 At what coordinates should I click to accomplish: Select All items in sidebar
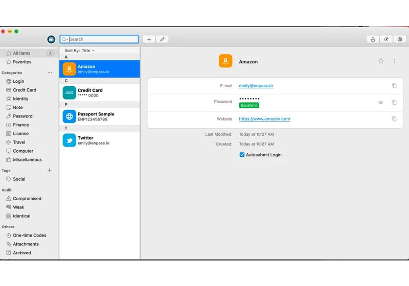click(x=29, y=53)
